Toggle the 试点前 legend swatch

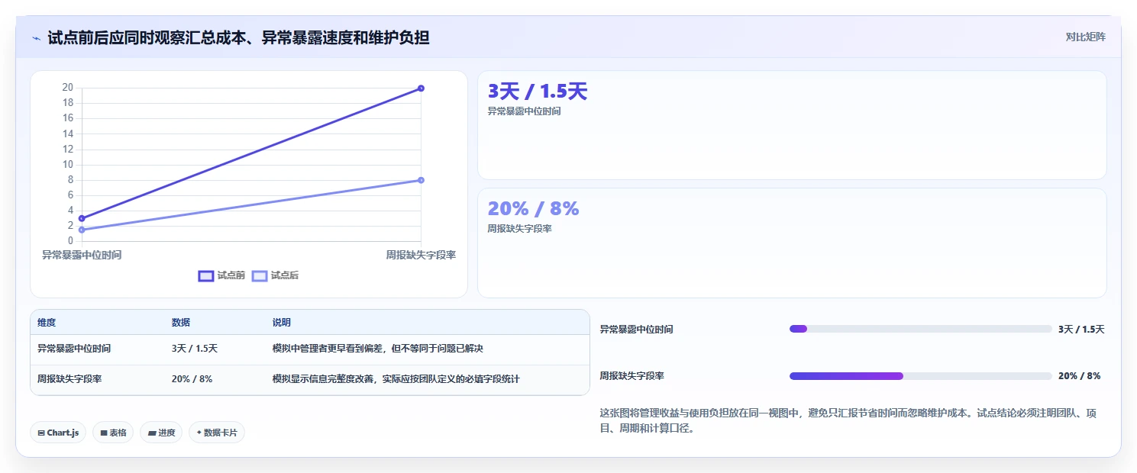(206, 276)
